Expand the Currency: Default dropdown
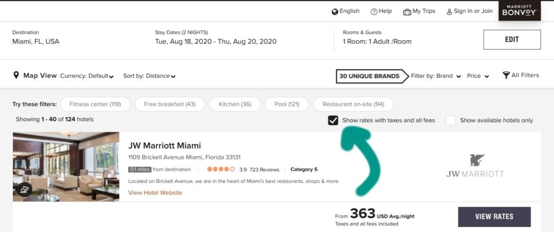This screenshot has height=232, width=554. (x=87, y=76)
